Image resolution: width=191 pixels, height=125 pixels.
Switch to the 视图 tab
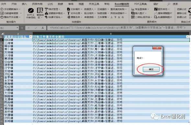[x=81, y=4]
